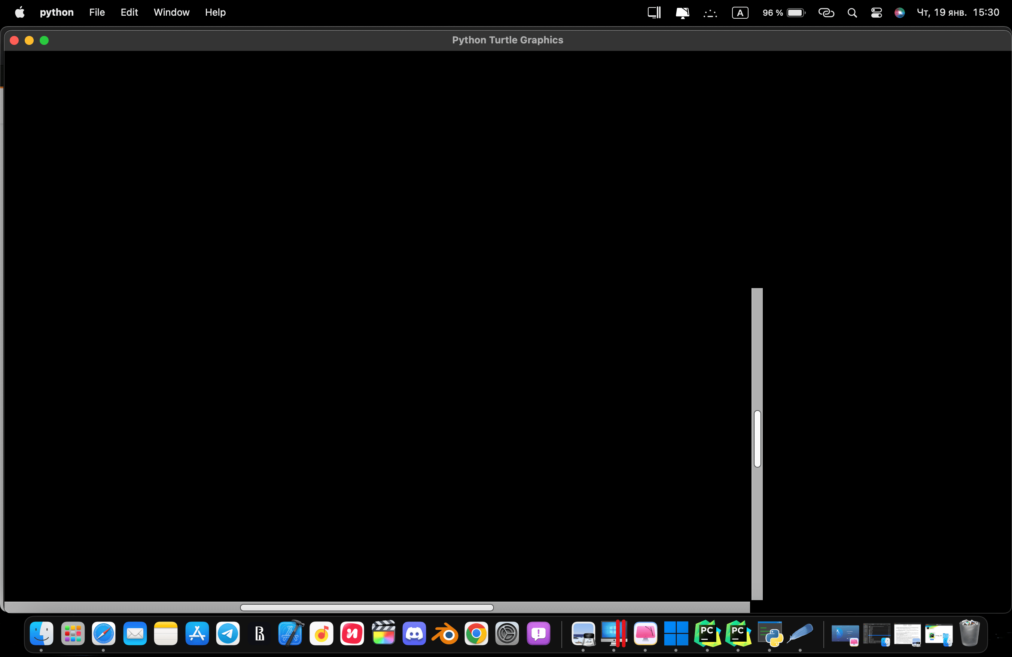
Task: Open the second PyCharm icon
Action: [x=738, y=634]
